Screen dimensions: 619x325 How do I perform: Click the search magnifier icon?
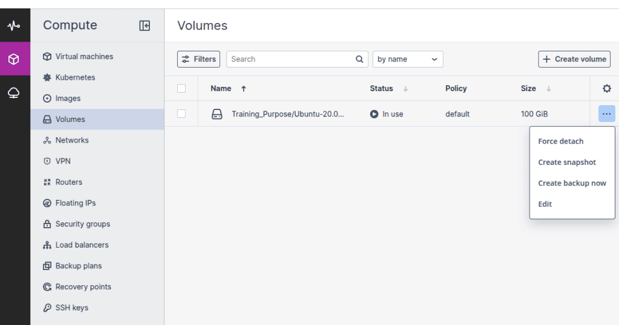[x=359, y=59]
